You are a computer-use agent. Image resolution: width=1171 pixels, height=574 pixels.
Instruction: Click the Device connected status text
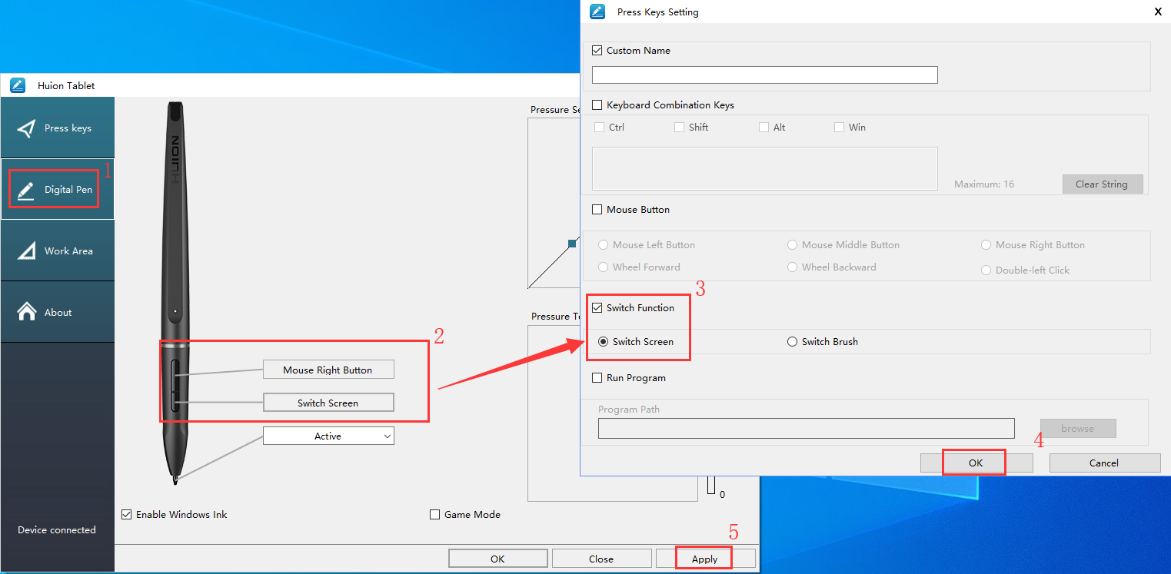57,530
